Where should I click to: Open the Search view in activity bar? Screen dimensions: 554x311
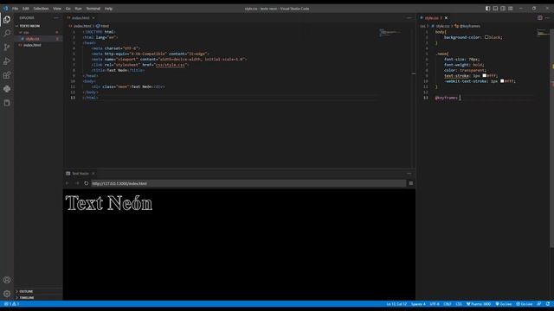pos(7,33)
